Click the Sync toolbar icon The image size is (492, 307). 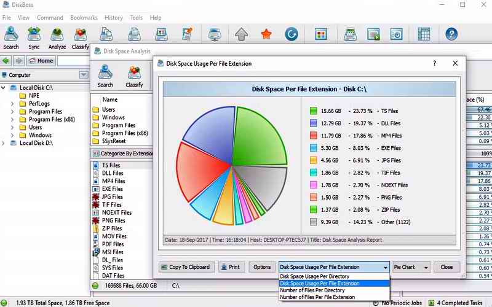click(34, 37)
